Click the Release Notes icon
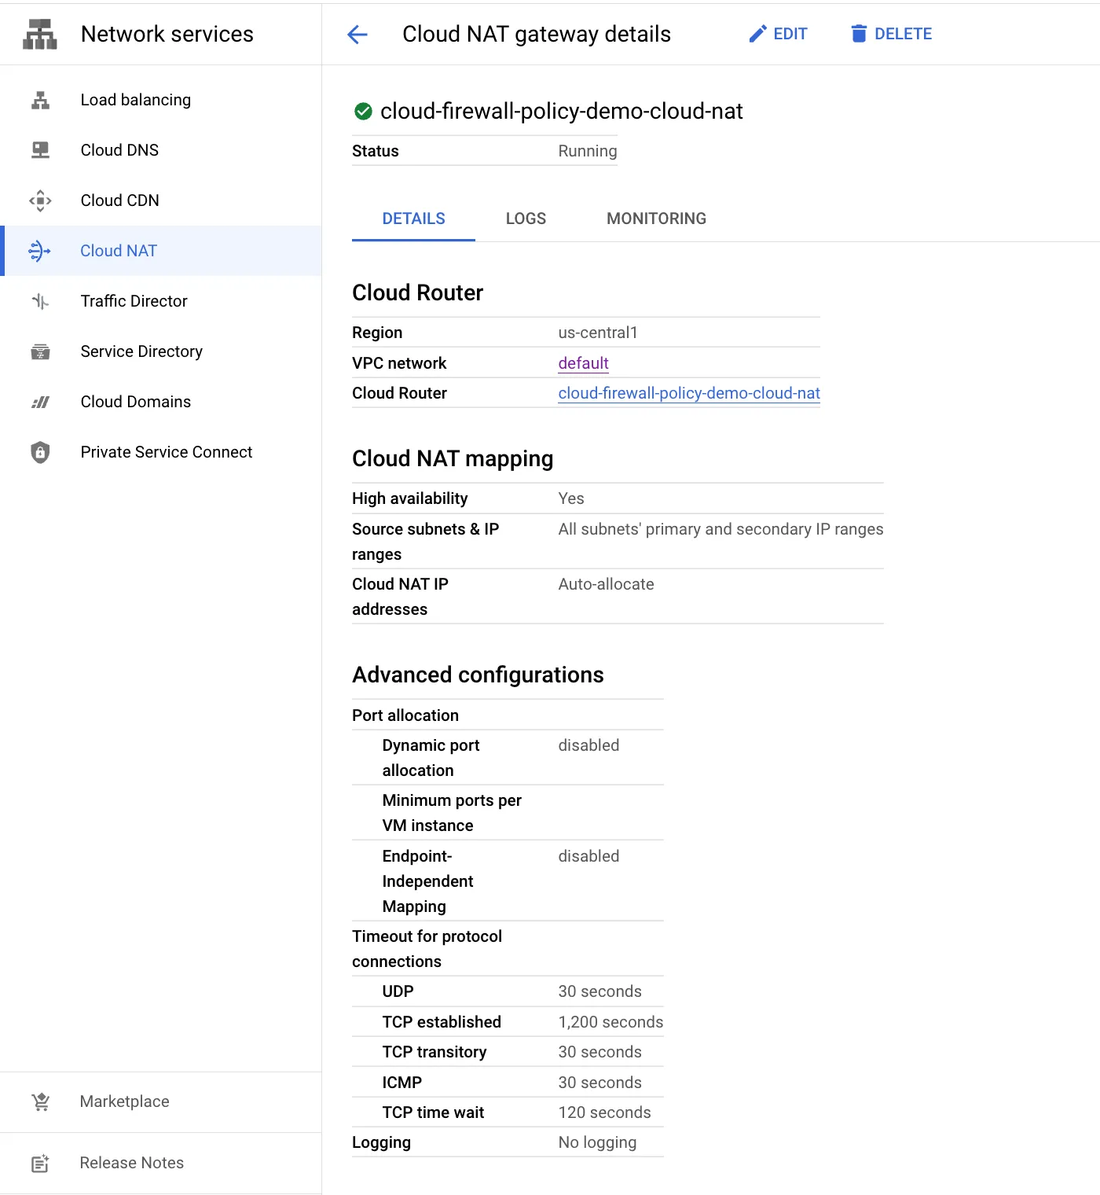Image resolution: width=1100 pixels, height=1195 pixels. click(x=40, y=1163)
